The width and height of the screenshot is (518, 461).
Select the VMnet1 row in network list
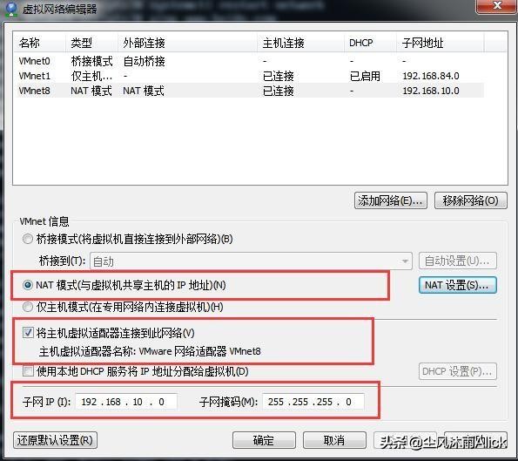click(249, 76)
